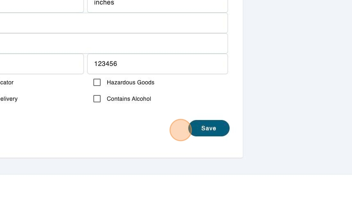Click the cut-off field left of inches
The height and width of the screenshot is (197, 352).
[41, 5]
